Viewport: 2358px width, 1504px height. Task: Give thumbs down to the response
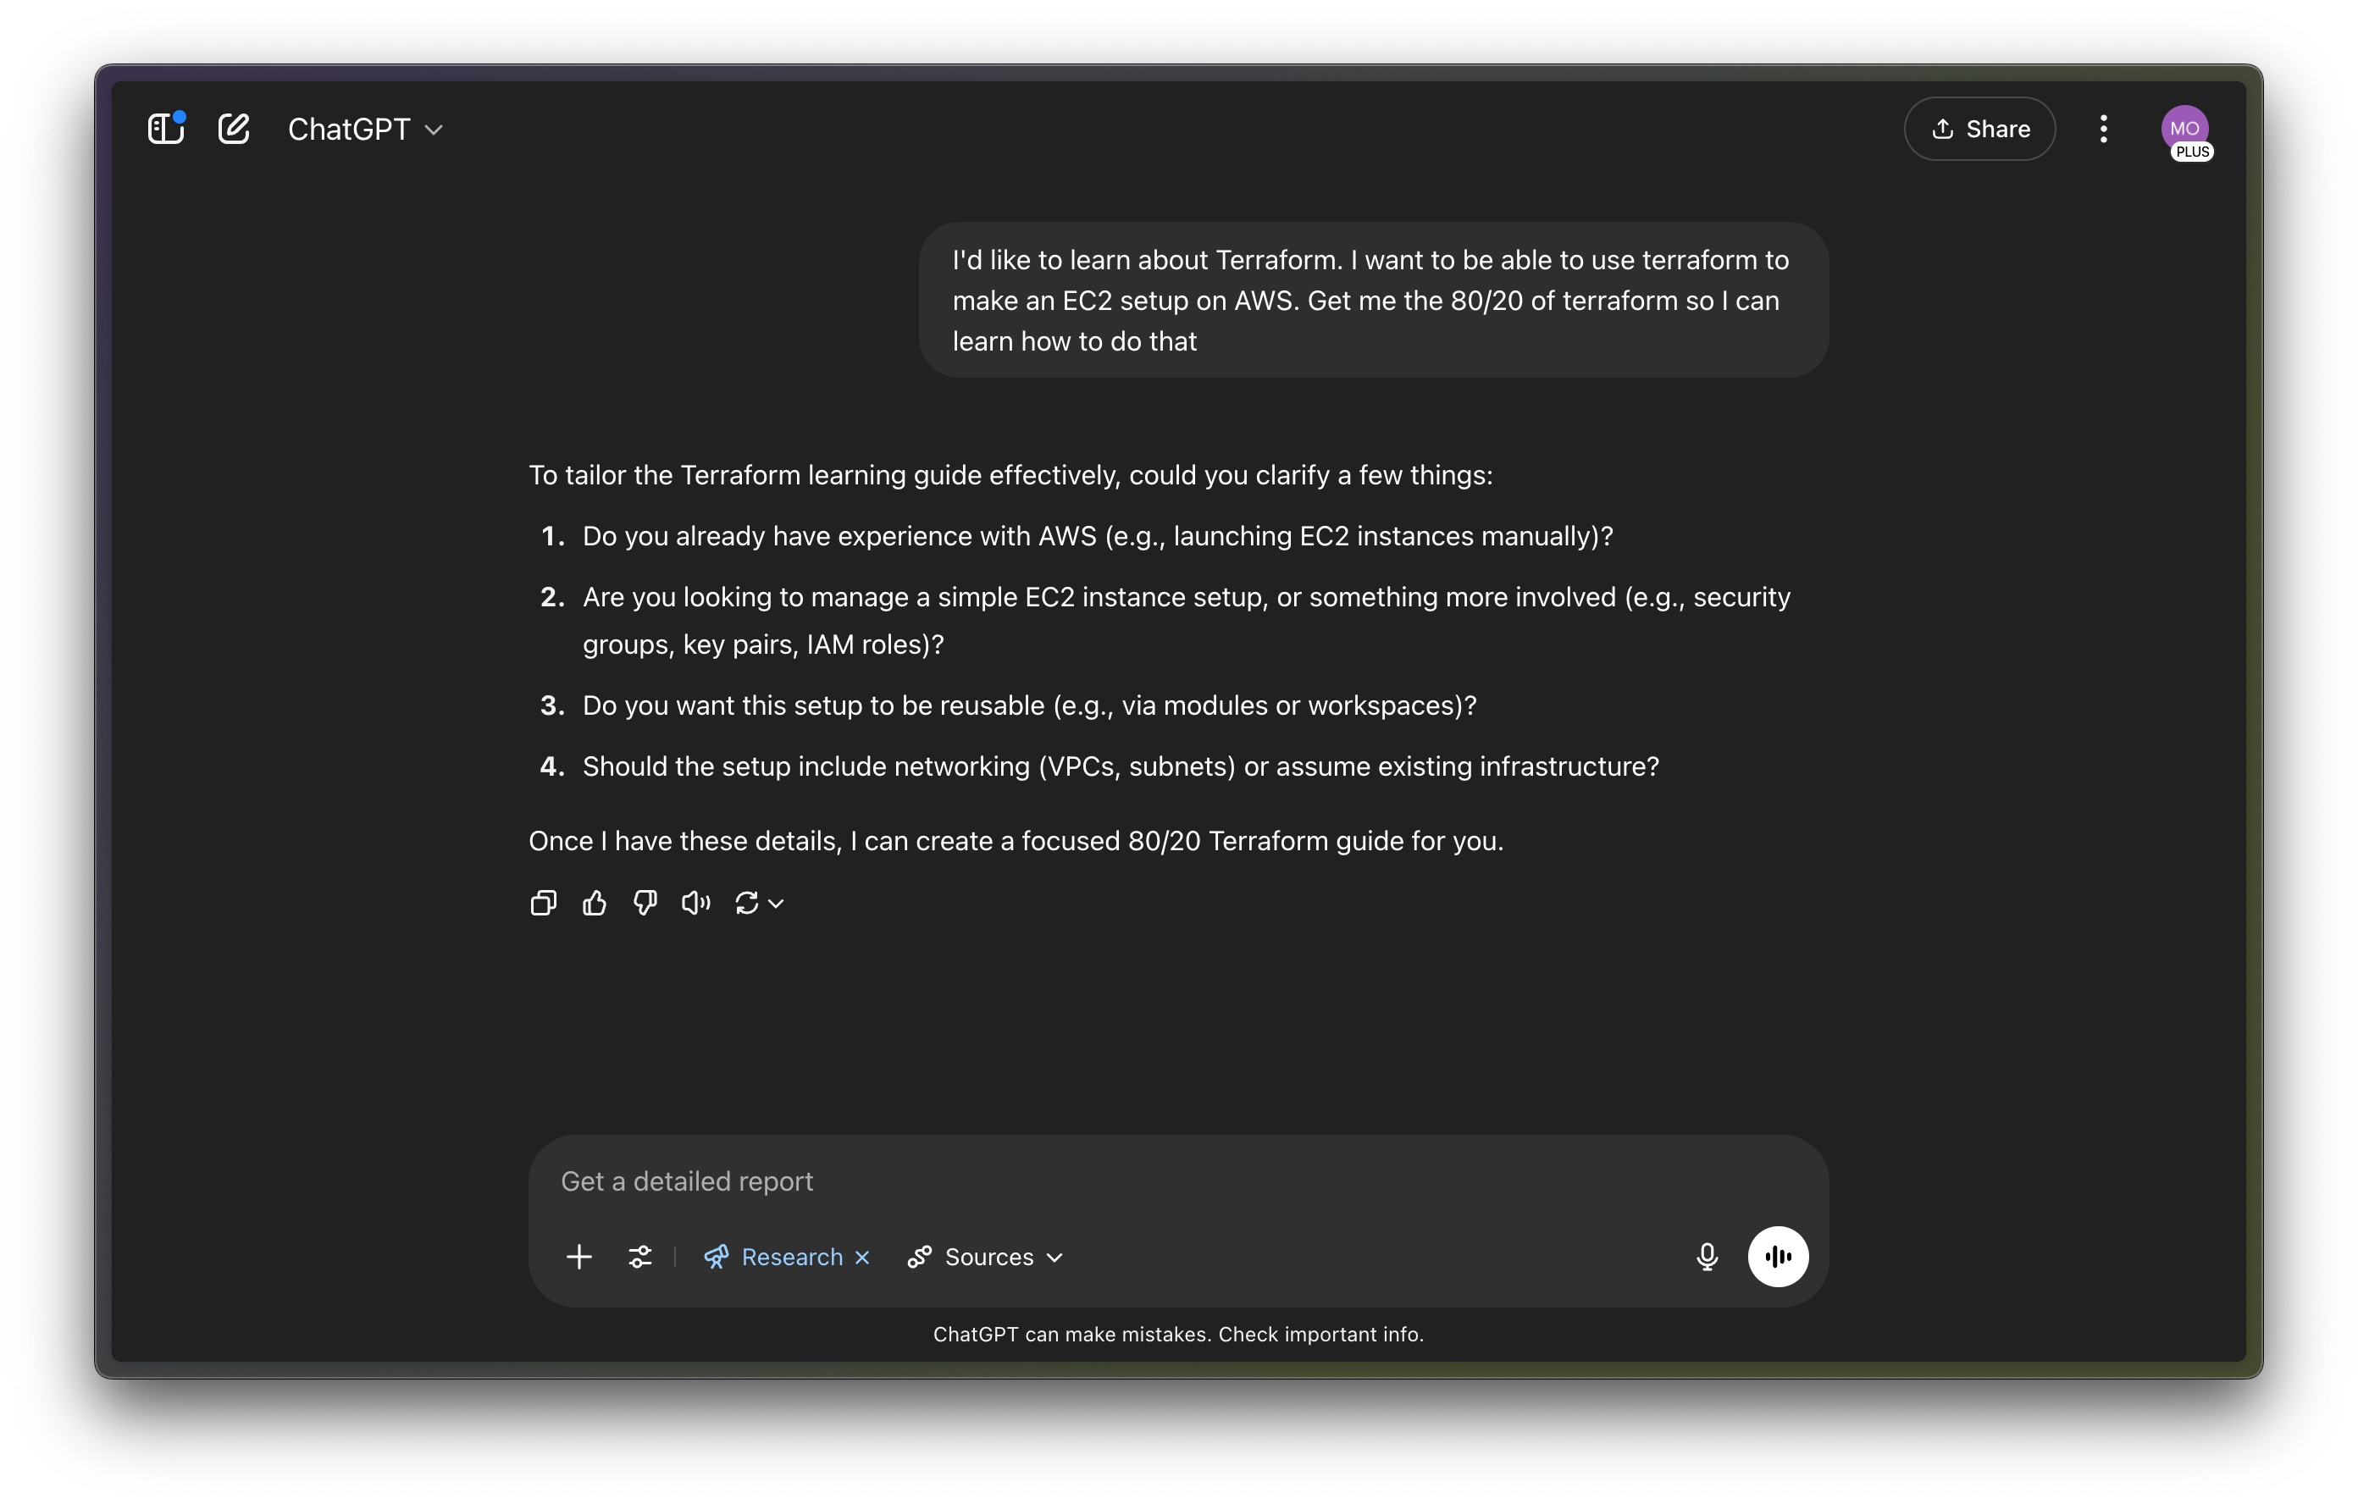point(645,903)
